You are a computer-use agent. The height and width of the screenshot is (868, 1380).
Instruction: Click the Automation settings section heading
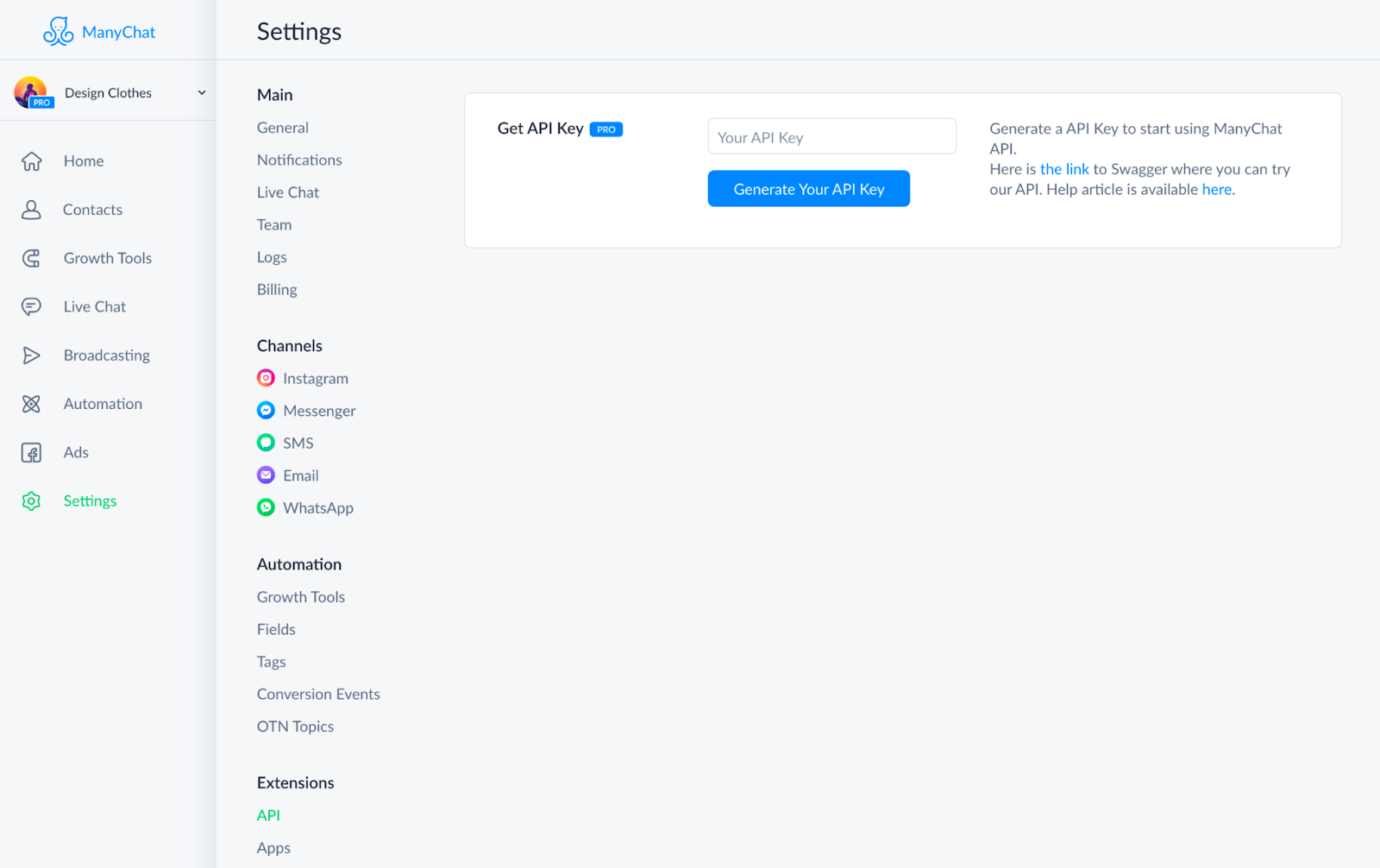pyautogui.click(x=299, y=564)
